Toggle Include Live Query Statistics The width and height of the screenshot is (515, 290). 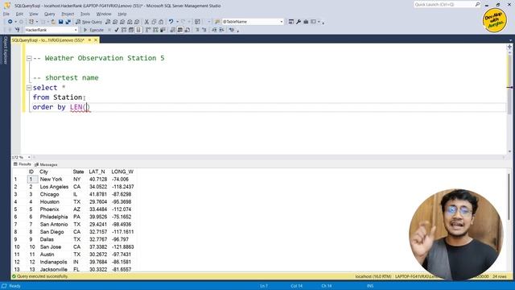click(x=155, y=30)
